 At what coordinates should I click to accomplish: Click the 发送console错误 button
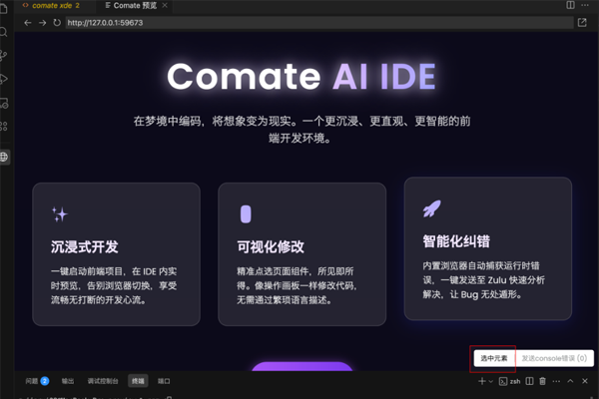coord(554,358)
